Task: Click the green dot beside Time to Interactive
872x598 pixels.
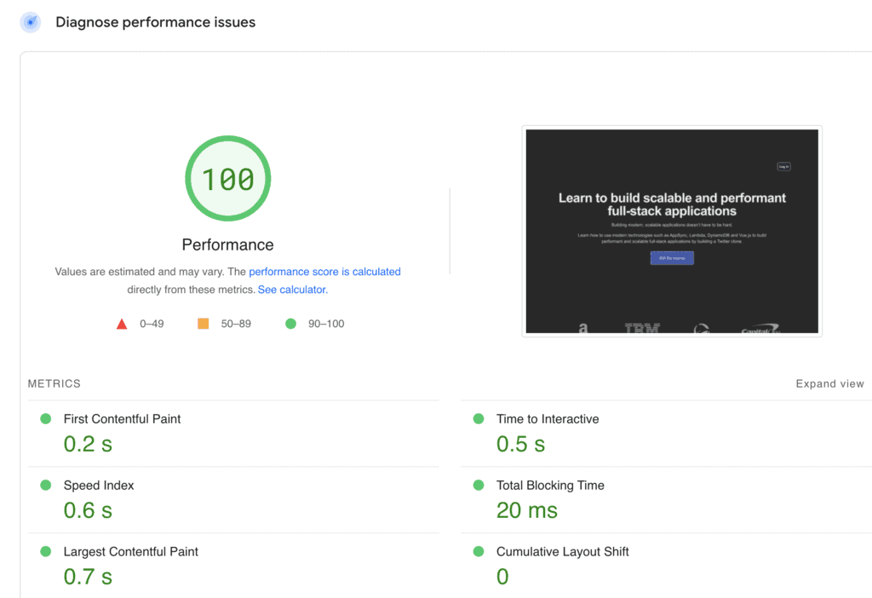Action: [x=479, y=419]
